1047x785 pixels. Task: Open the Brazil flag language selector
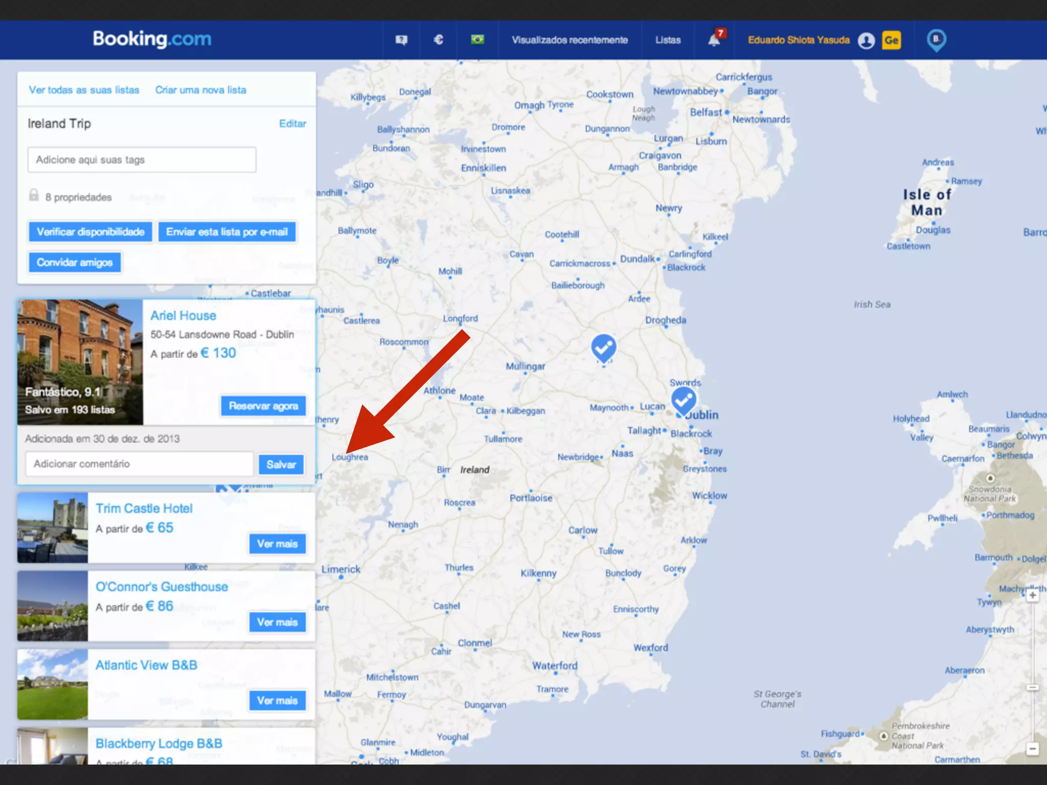coord(477,40)
